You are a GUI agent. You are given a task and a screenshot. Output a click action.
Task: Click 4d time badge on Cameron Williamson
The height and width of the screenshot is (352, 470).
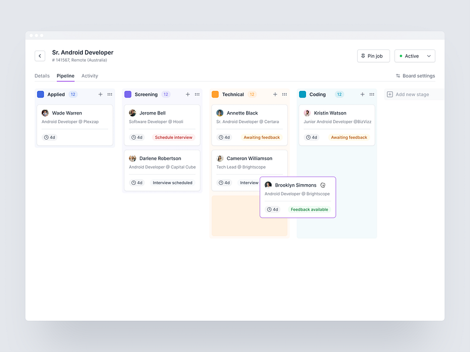[224, 182]
